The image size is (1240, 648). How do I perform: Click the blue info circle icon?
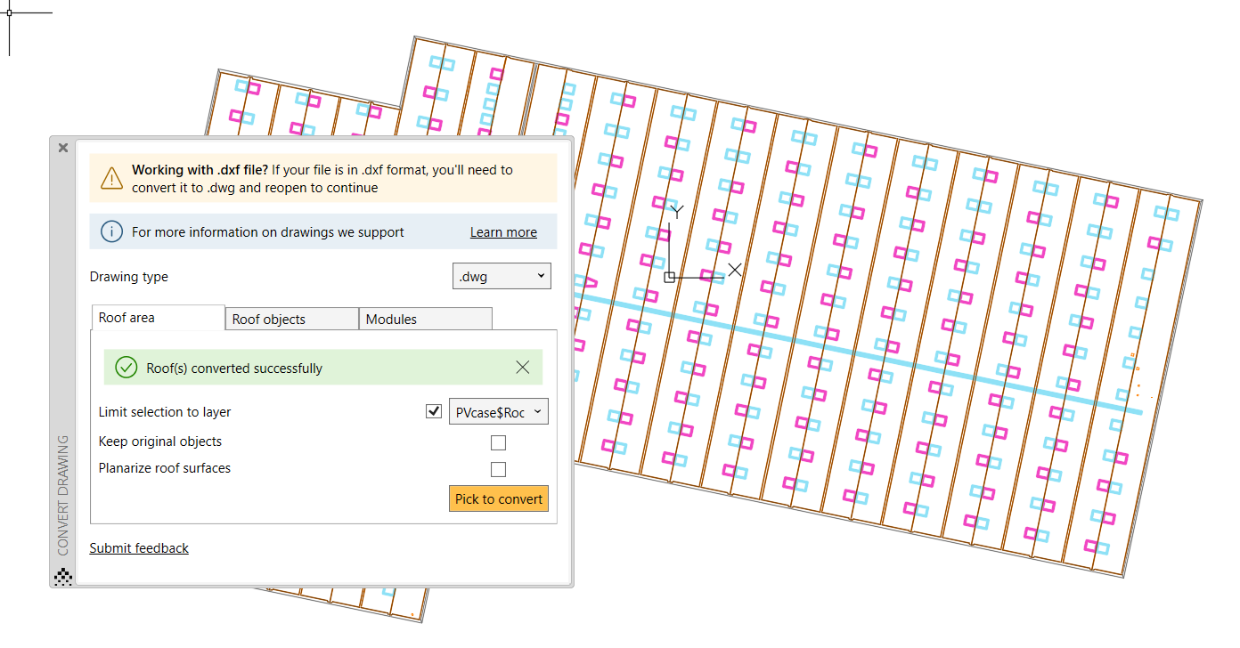tap(111, 231)
